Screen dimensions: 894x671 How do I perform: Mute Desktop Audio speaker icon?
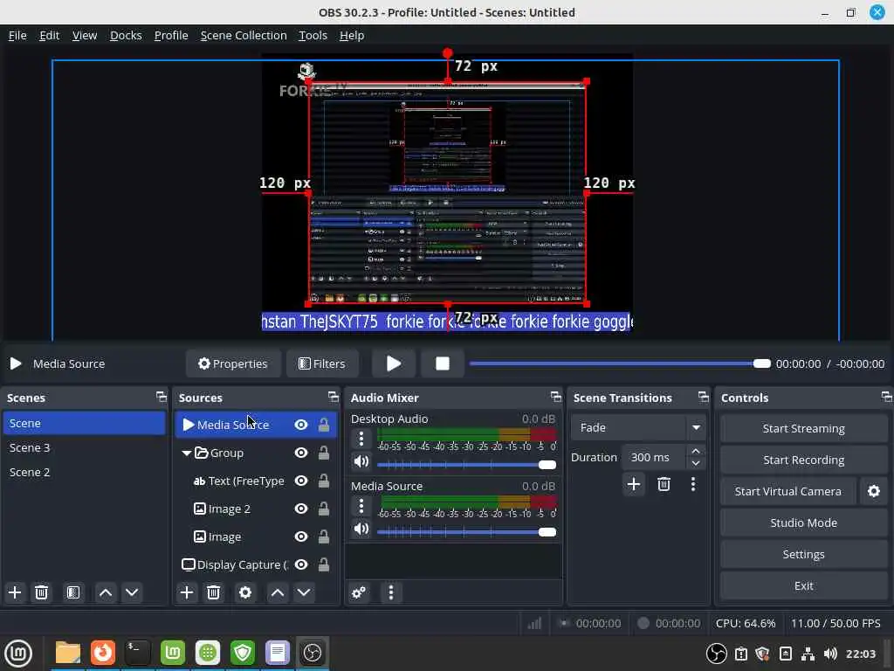(361, 461)
